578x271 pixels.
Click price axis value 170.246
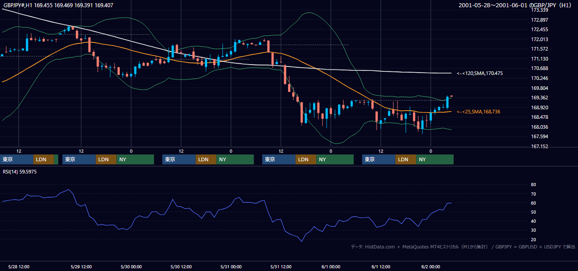pos(540,78)
